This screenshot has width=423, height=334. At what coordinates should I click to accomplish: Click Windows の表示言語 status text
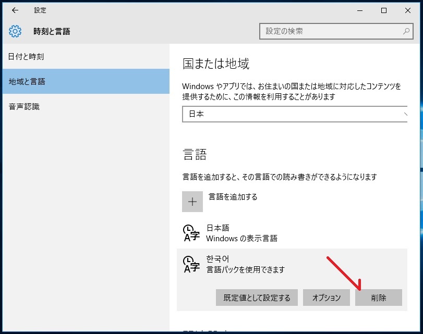point(241,238)
